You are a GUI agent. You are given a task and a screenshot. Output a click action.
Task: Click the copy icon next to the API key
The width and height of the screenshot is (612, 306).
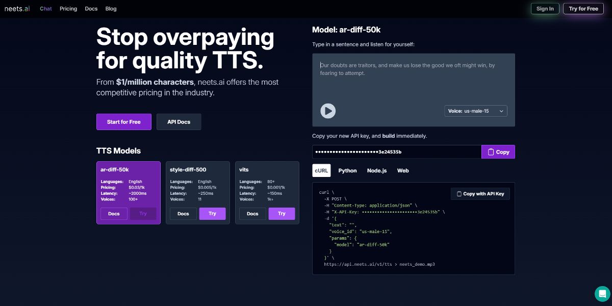click(490, 151)
